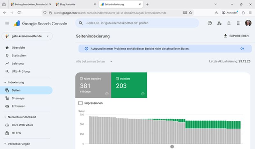Click the help question mark icon

[x=210, y=23]
